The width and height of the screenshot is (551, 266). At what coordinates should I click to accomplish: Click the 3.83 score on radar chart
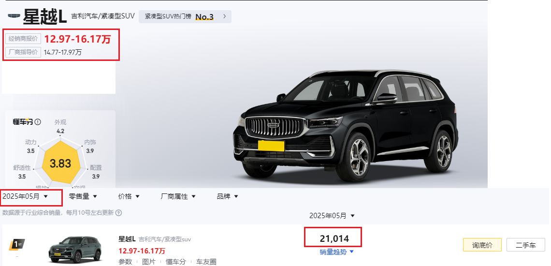[x=60, y=163]
